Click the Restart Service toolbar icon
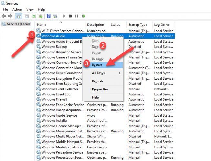Screen dimensions: 211x161 click(83, 16)
